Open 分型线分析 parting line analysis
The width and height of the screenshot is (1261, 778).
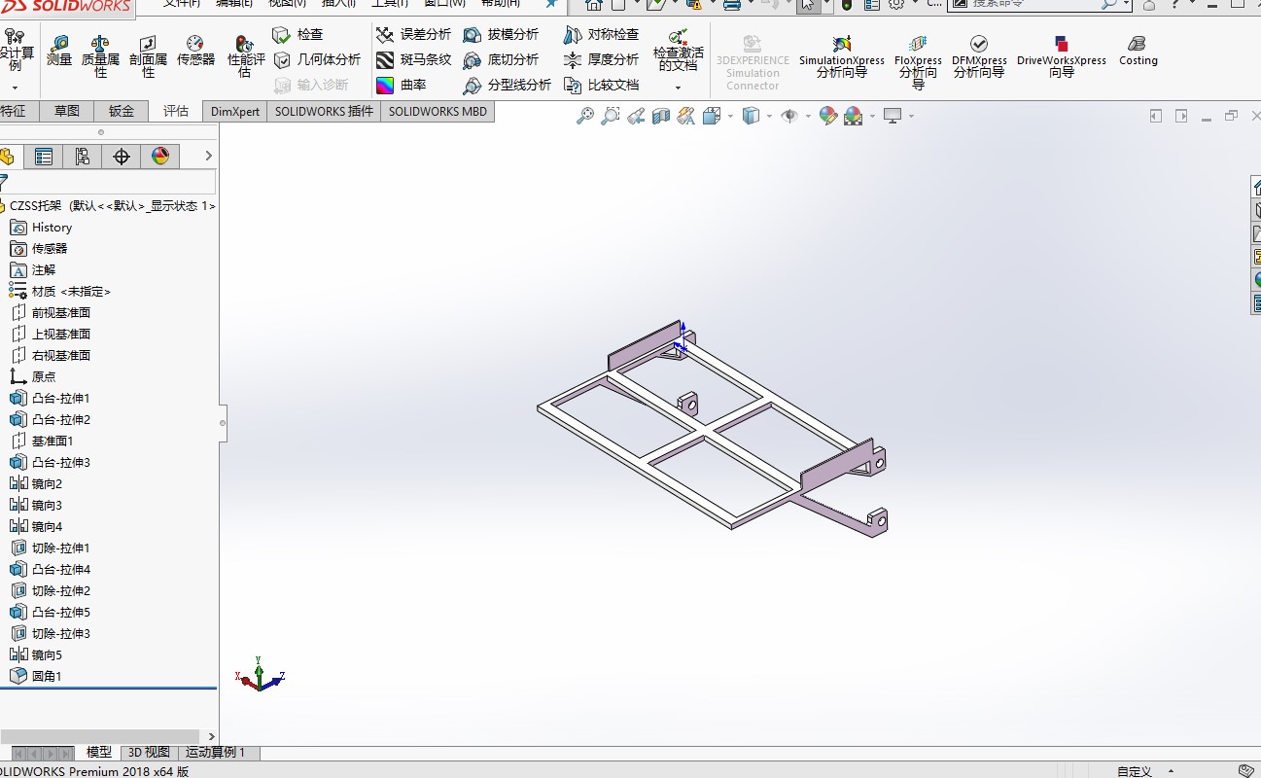[507, 86]
